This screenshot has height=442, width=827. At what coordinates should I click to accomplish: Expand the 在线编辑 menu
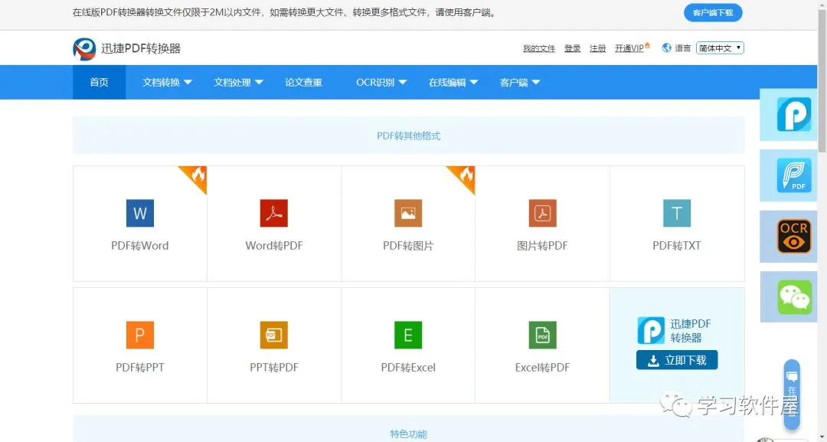click(453, 82)
